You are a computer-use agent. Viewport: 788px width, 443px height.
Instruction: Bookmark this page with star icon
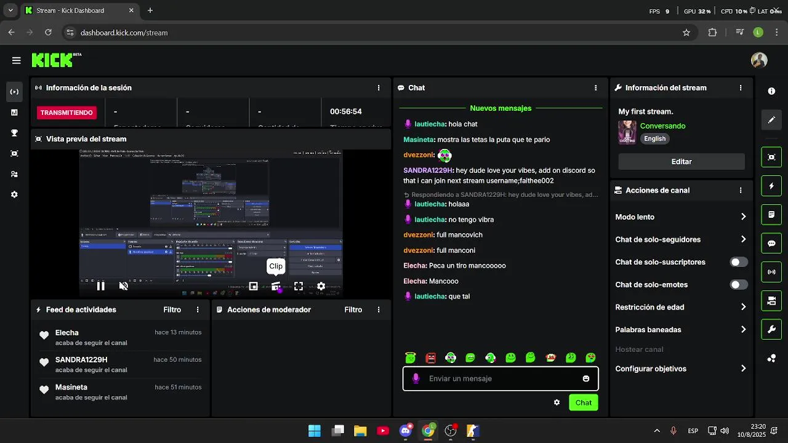point(686,33)
